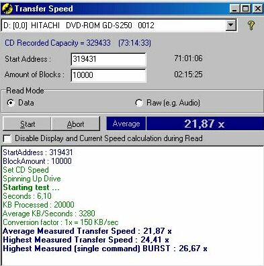Click Highest Measured Transfer Speed : 24,41 x line

point(86,240)
